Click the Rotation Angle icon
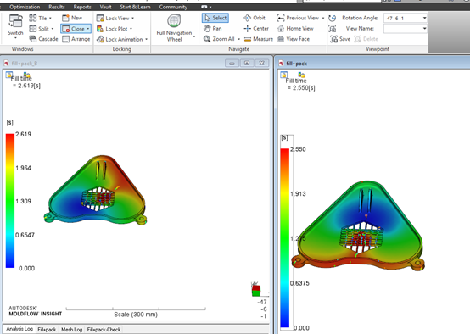The height and width of the screenshot is (334, 470). coord(332,18)
